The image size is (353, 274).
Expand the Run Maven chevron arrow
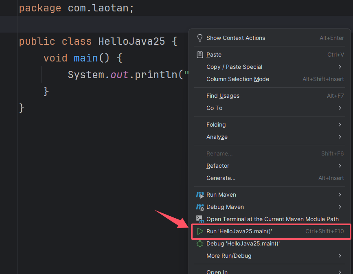340,195
